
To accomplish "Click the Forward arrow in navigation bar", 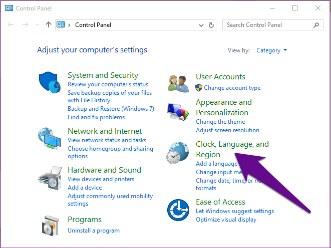I will pyautogui.click(x=26, y=25).
